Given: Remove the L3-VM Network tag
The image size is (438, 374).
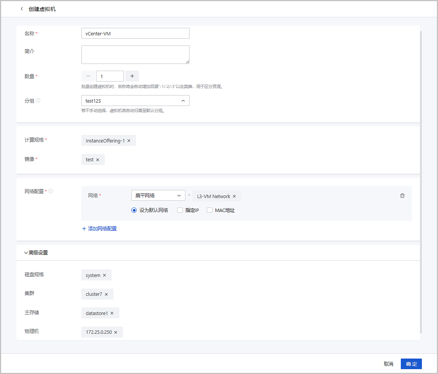Looking at the screenshot, I should click(234, 196).
